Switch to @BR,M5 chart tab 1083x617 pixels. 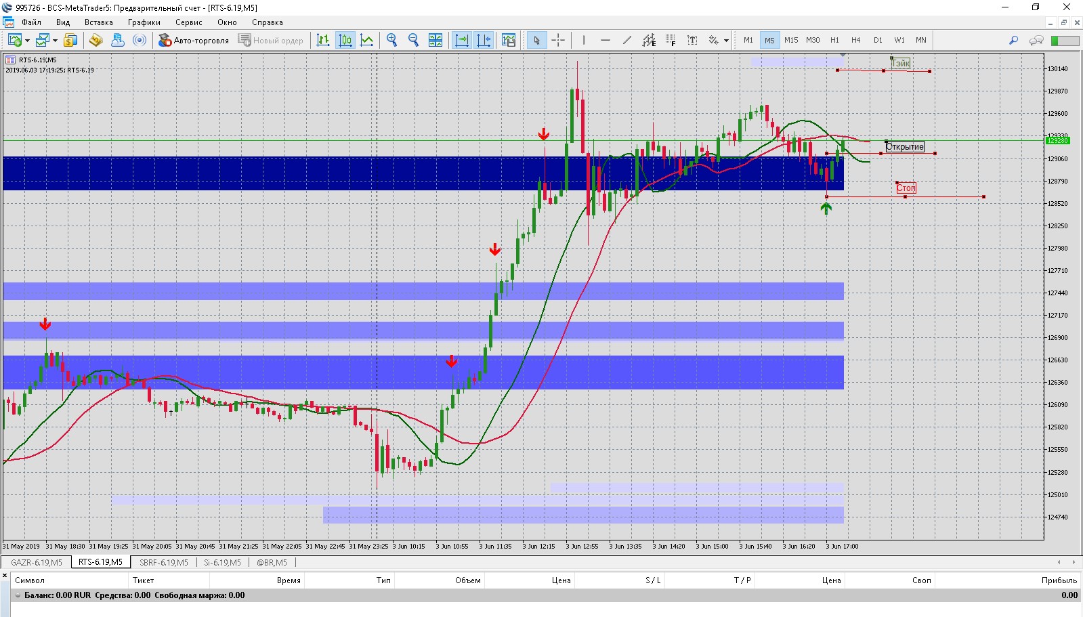[272, 562]
